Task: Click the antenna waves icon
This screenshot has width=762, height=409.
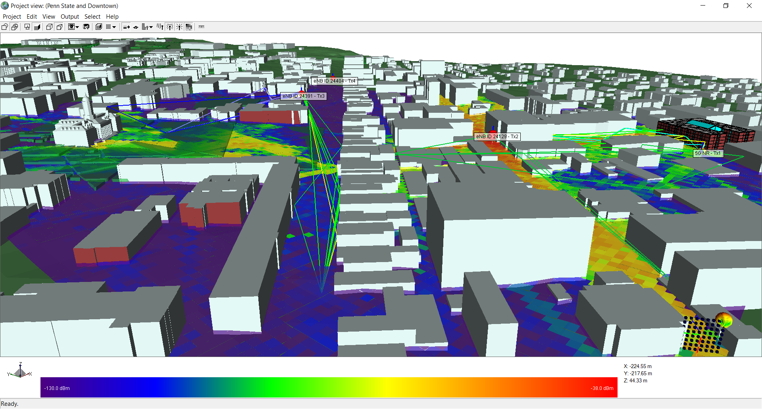Action: click(x=160, y=27)
